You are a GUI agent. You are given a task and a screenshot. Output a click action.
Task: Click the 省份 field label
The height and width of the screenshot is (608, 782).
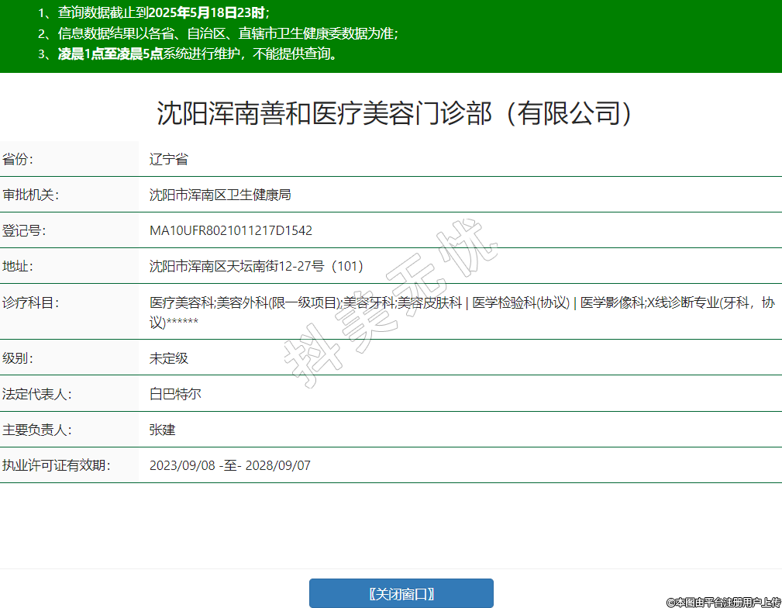click(x=19, y=160)
